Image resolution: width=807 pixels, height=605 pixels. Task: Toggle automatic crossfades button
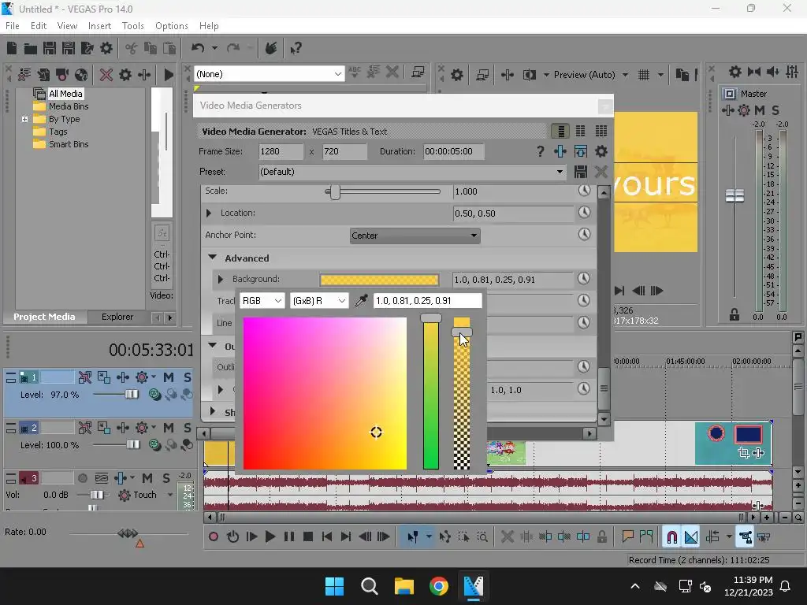click(x=691, y=537)
